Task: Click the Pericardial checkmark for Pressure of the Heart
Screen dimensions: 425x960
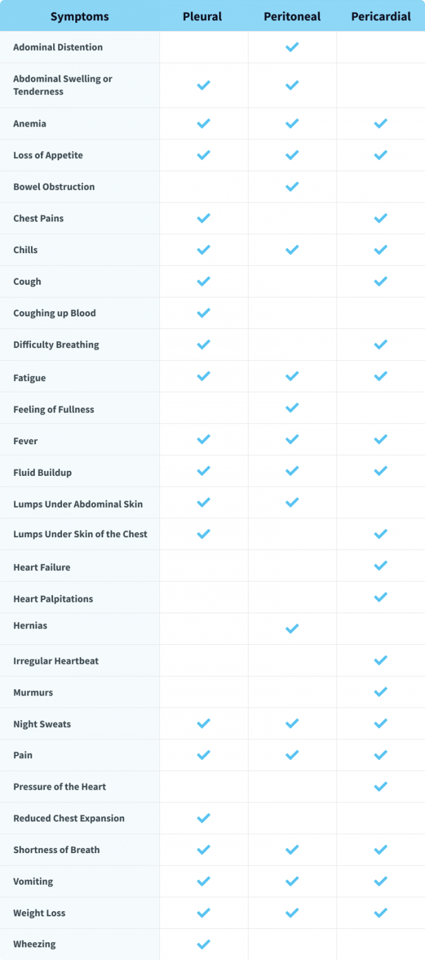Action: click(x=380, y=787)
